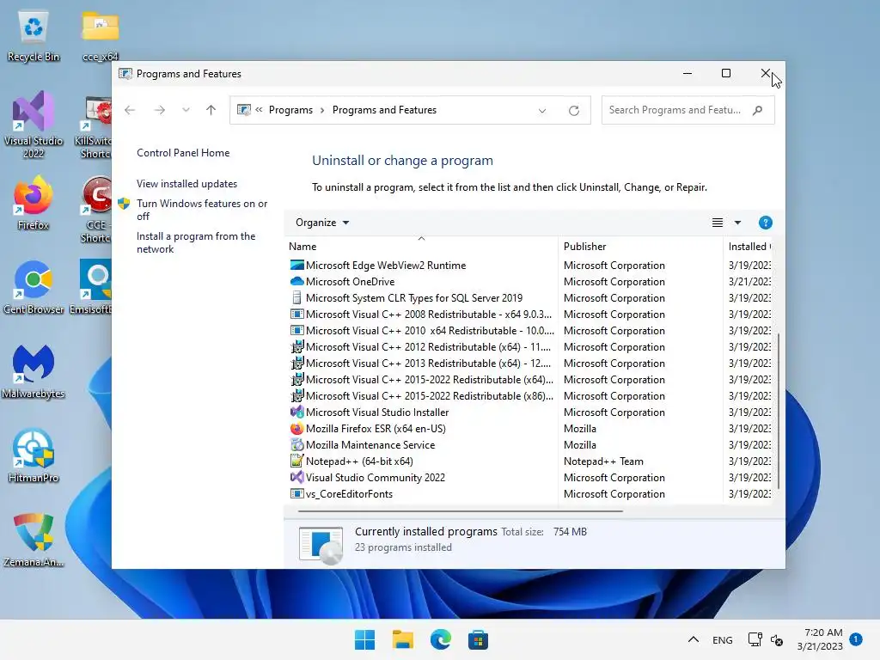Open the notification badge in the tray

856,639
